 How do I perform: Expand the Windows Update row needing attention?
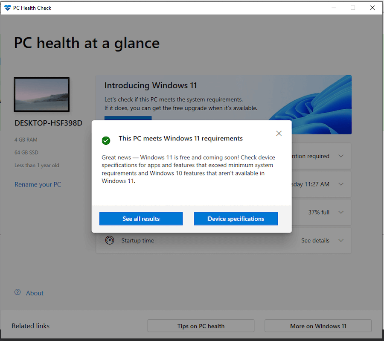click(340, 156)
